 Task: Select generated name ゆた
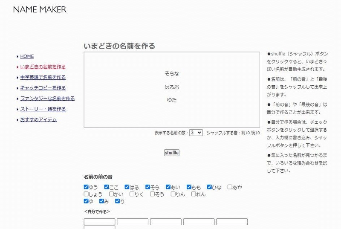[x=172, y=100]
